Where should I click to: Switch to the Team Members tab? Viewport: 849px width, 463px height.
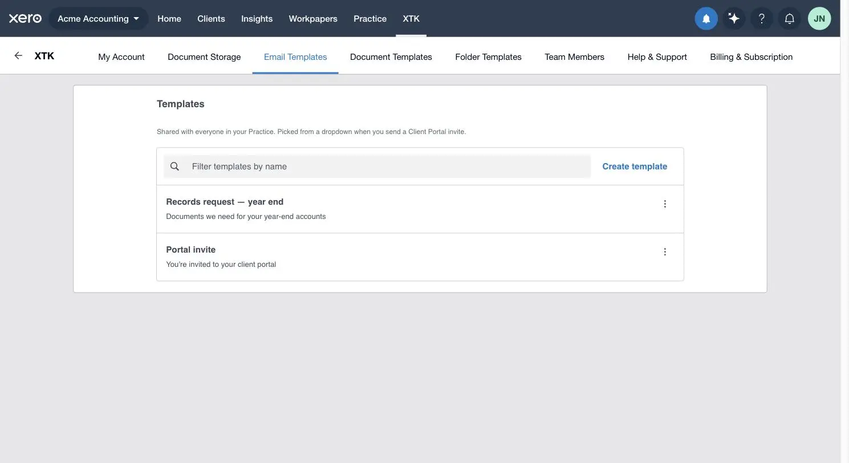click(x=574, y=56)
